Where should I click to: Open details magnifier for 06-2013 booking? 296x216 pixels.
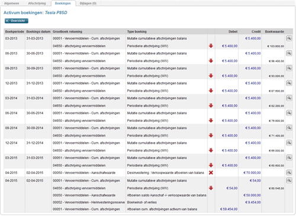click(289, 53)
